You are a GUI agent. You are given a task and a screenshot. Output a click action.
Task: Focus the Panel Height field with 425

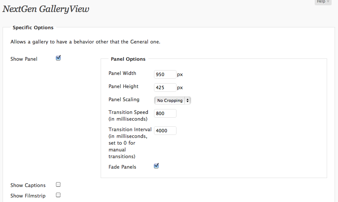(165, 88)
